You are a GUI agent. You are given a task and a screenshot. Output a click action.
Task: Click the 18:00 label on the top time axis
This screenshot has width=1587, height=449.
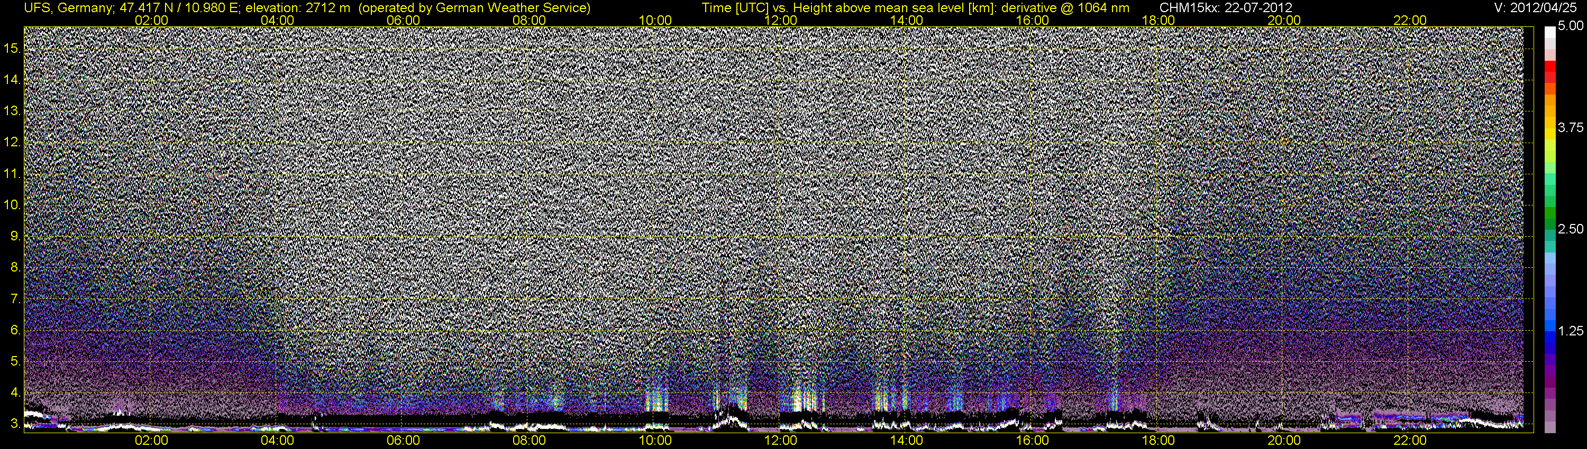[x=1158, y=20]
